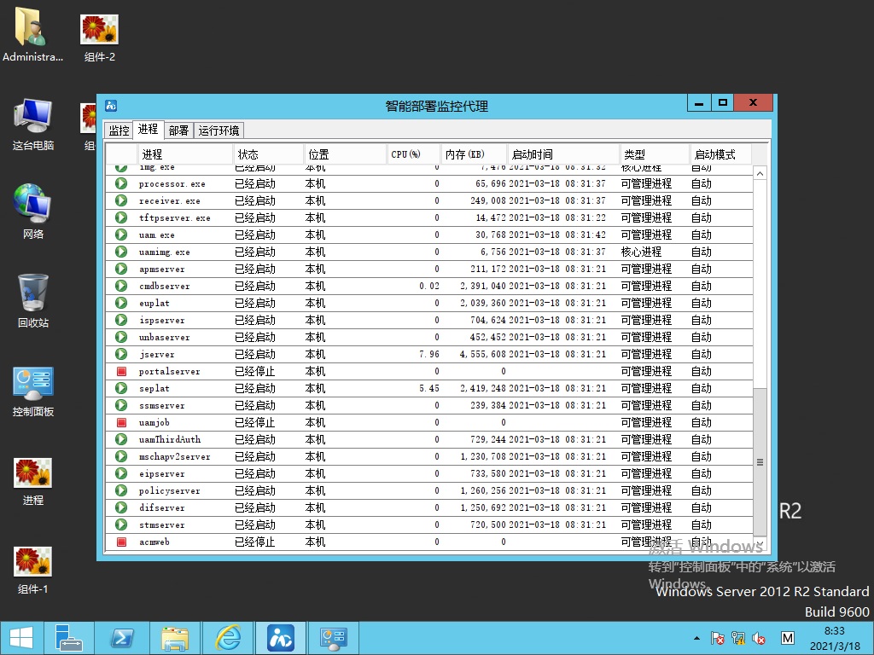Viewport: 874px width, 655px height.
Task: Click the red stopped icon for acmweb
Action: tap(121, 542)
